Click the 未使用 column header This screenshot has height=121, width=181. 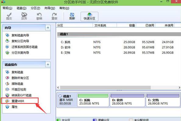[165, 25]
